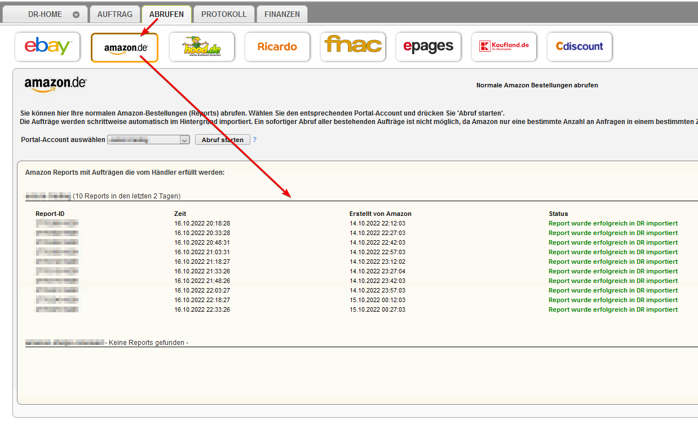The height and width of the screenshot is (425, 698).
Task: Click created date 14.10.2022 23:27:04
Action: click(378, 271)
